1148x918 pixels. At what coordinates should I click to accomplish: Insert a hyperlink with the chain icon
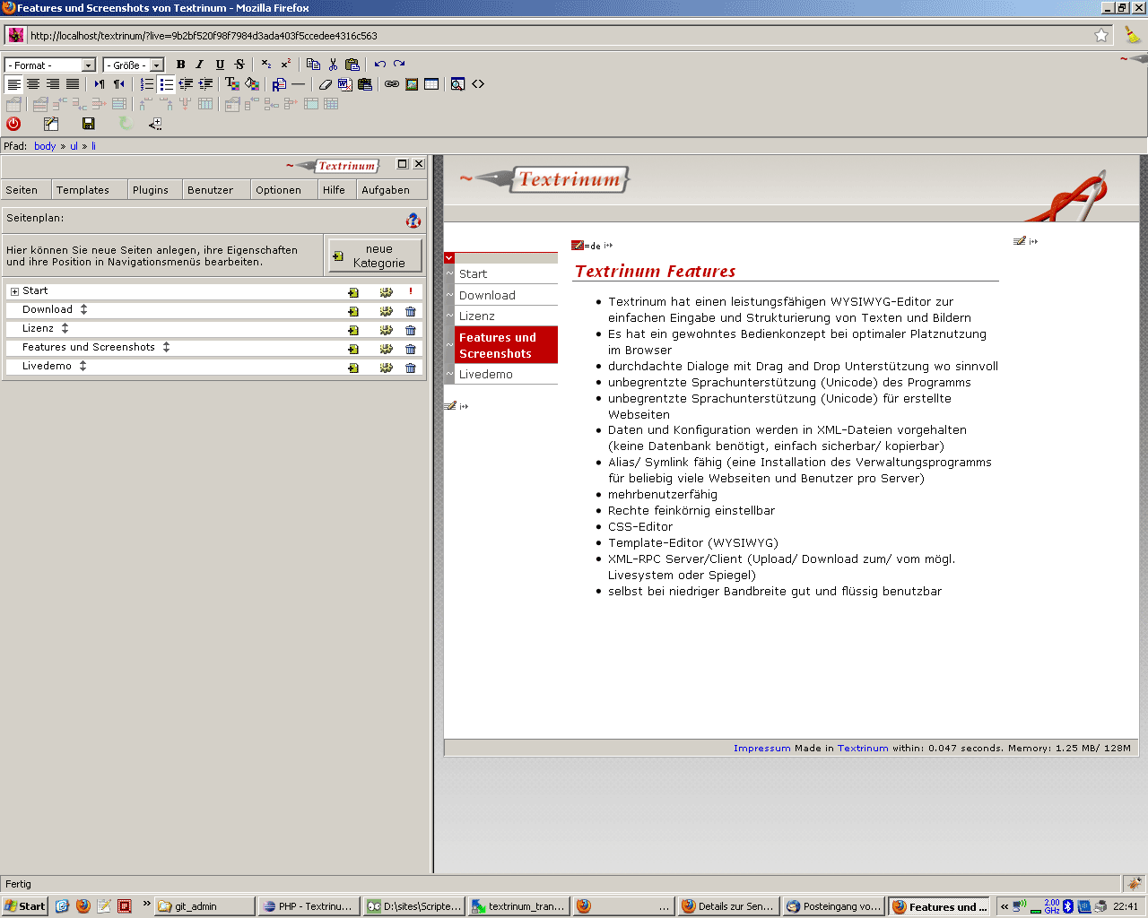point(392,84)
